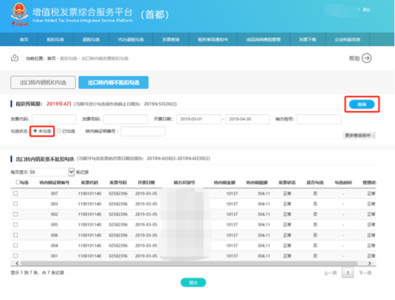
Task: Click the green 提交 submit button
Action: coord(193,282)
